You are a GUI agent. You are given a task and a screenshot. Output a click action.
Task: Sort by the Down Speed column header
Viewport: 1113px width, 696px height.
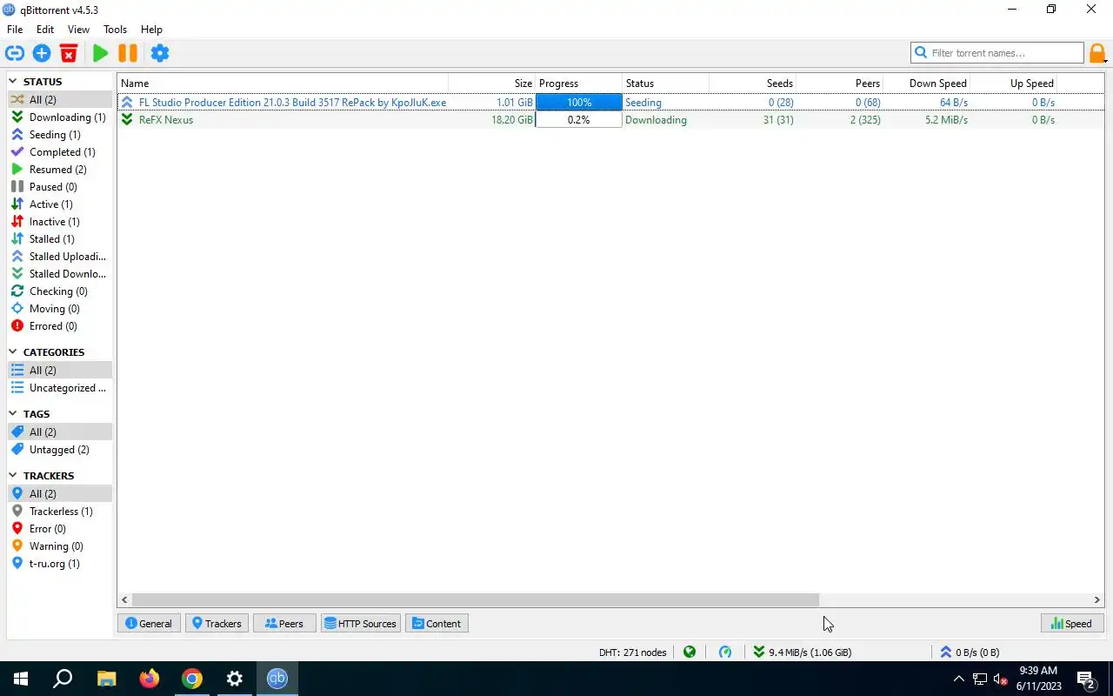[x=927, y=84]
